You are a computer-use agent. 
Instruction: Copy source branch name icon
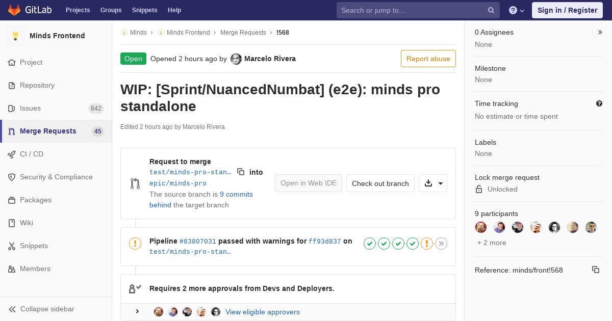click(x=241, y=172)
